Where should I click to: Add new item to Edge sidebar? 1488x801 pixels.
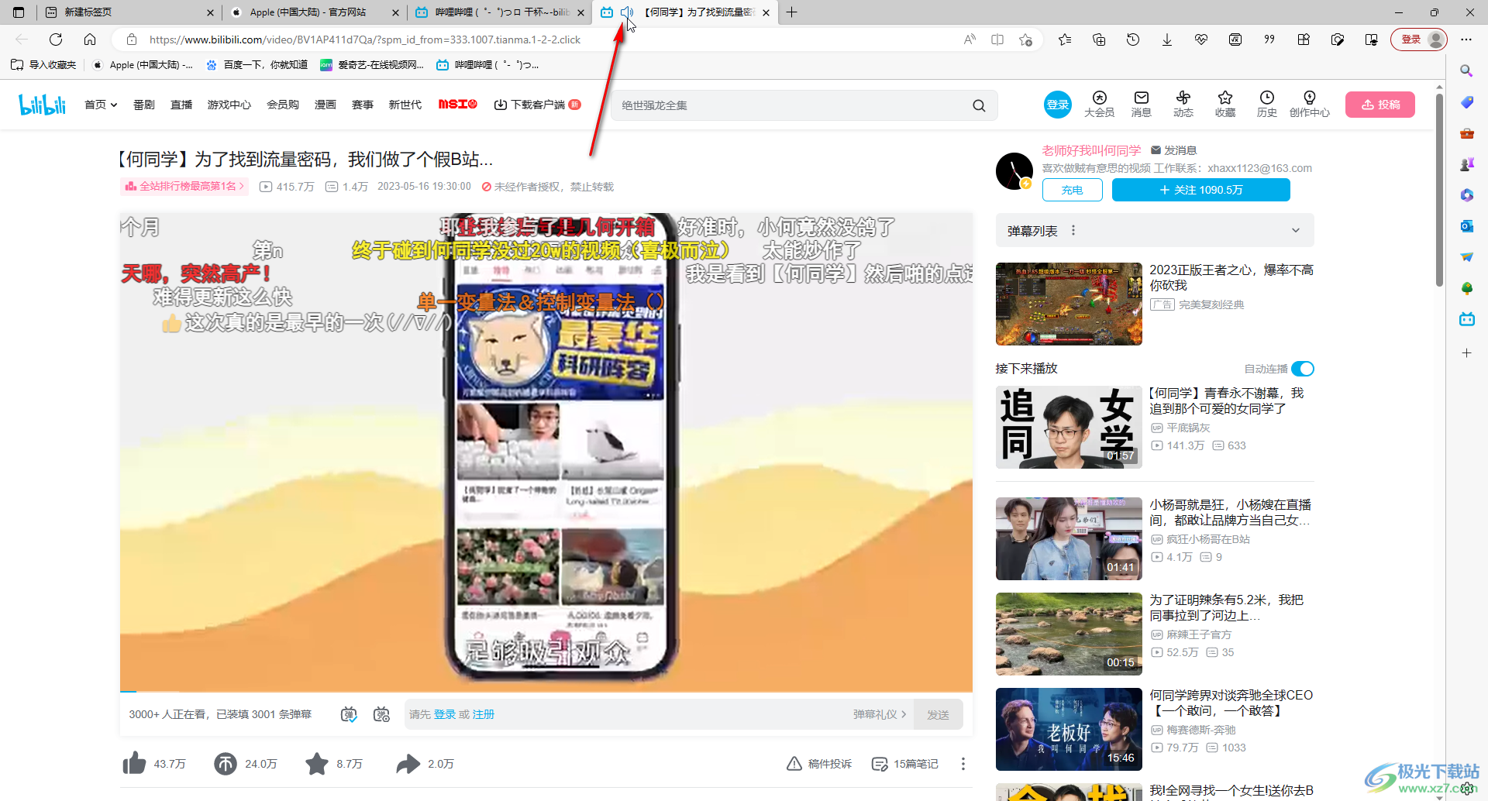1466,353
